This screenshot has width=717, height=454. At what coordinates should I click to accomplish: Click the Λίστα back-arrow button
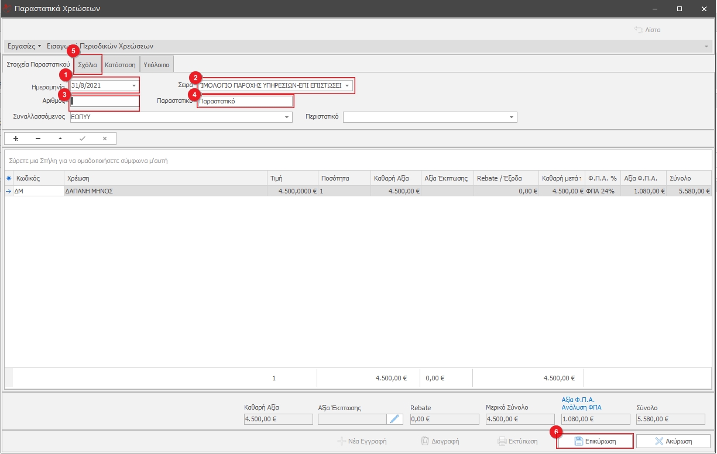[x=647, y=30]
